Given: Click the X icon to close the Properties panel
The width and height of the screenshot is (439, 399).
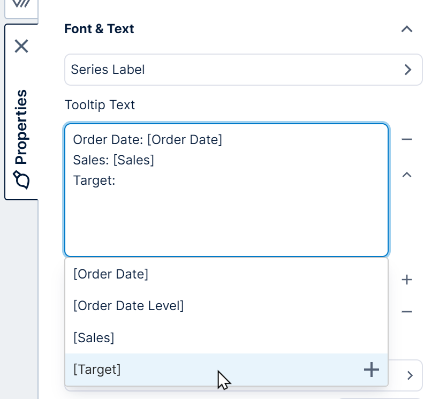Looking at the screenshot, I should coord(22,47).
